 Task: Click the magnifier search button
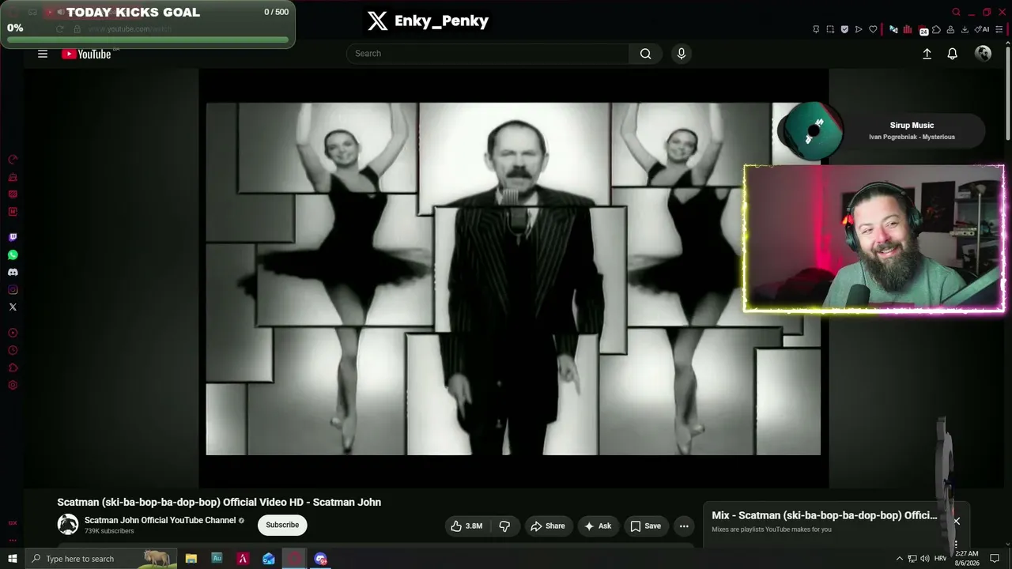pos(645,54)
